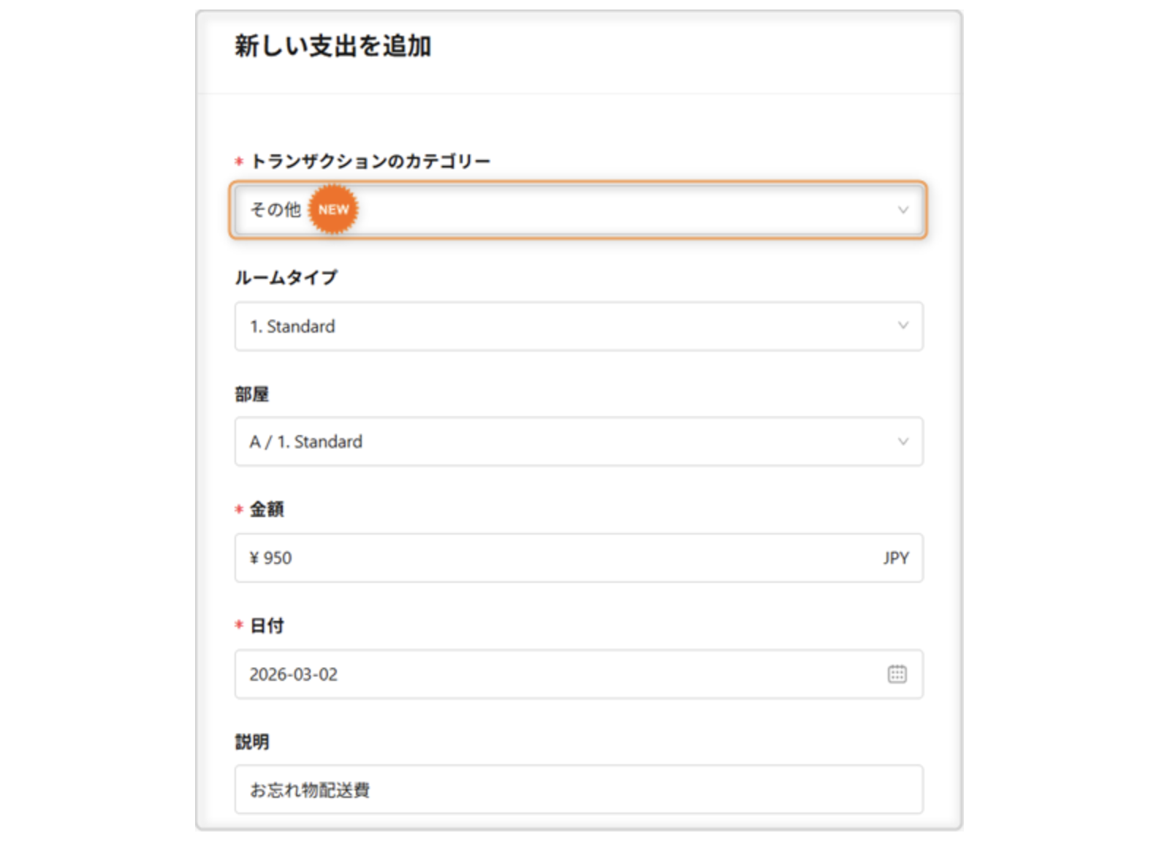Image resolution: width=1159 pixels, height=841 pixels.
Task: Click the chevron on the category dropdown
Action: [x=903, y=210]
